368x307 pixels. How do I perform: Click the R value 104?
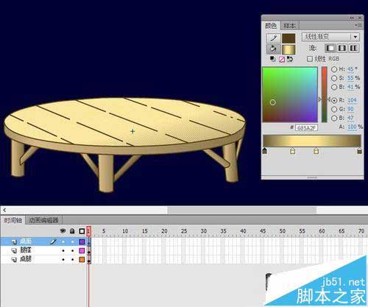point(352,100)
